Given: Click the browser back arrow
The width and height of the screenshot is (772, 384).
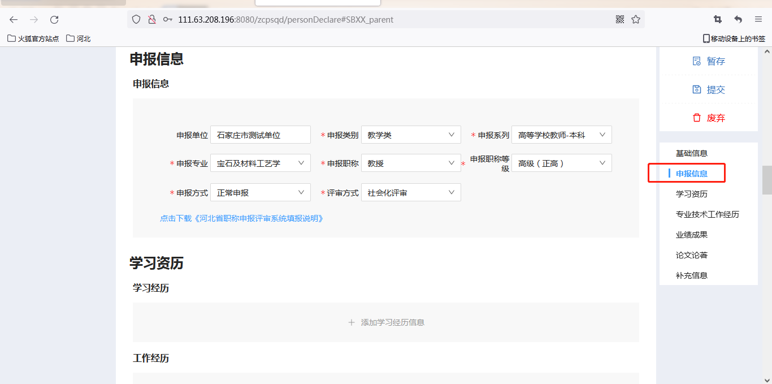Looking at the screenshot, I should tap(14, 20).
